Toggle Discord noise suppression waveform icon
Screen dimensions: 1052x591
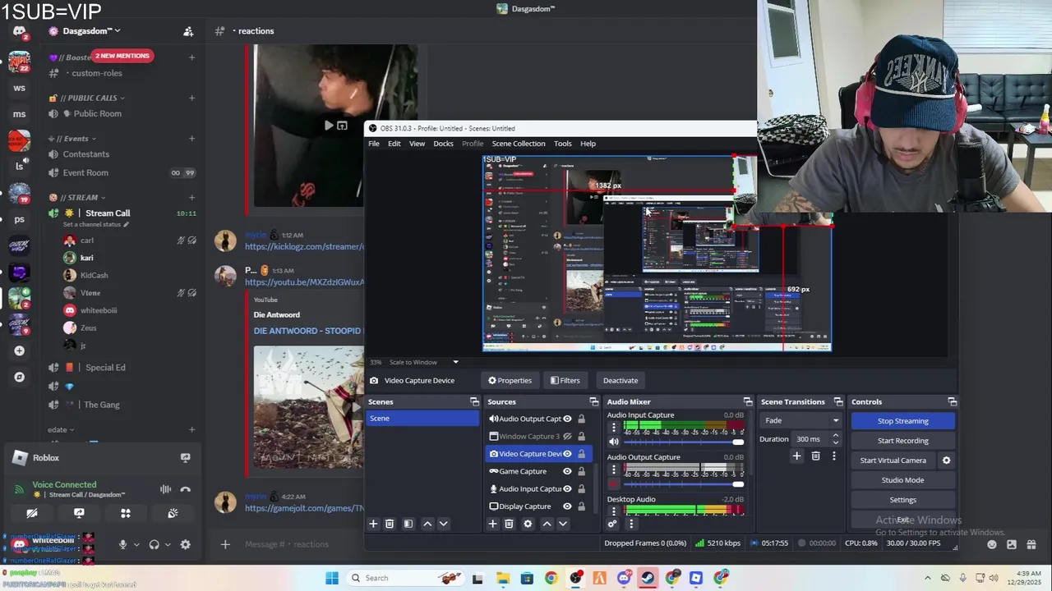pos(165,489)
